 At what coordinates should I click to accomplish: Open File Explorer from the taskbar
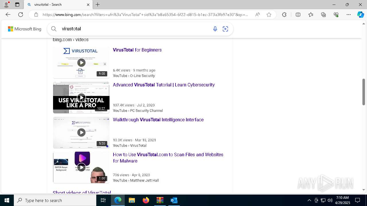click(x=132, y=200)
